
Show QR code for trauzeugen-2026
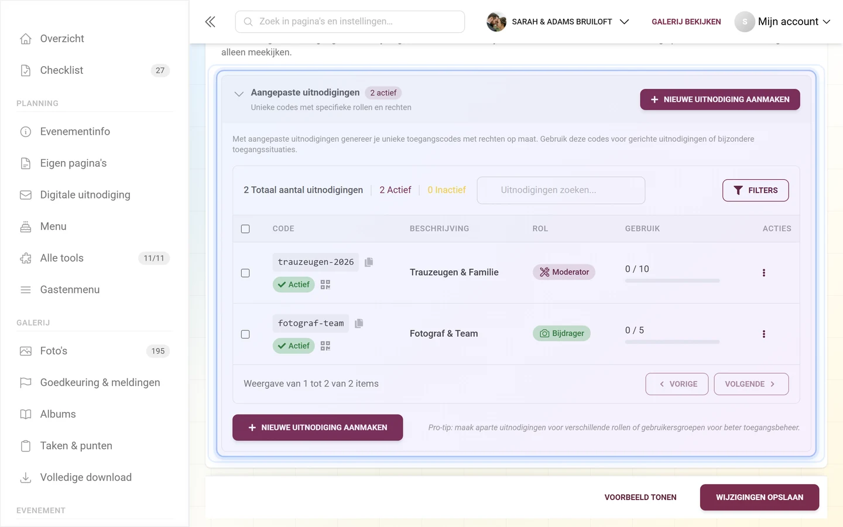click(325, 285)
